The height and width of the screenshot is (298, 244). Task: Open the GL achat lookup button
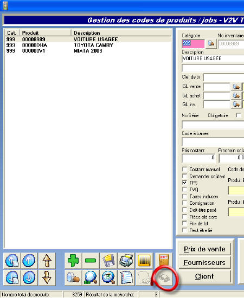click(x=236, y=95)
